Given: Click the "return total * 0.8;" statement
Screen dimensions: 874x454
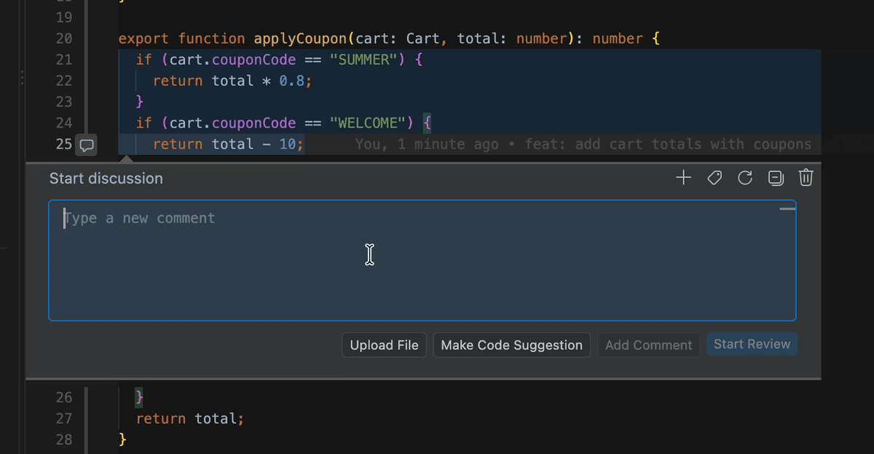Looking at the screenshot, I should pos(232,81).
